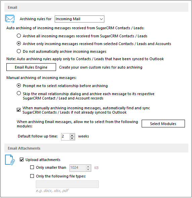Expand the Incoming Mail dropdown arrow
Image resolution: width=192 pixels, height=198 pixels.
click(x=101, y=19)
